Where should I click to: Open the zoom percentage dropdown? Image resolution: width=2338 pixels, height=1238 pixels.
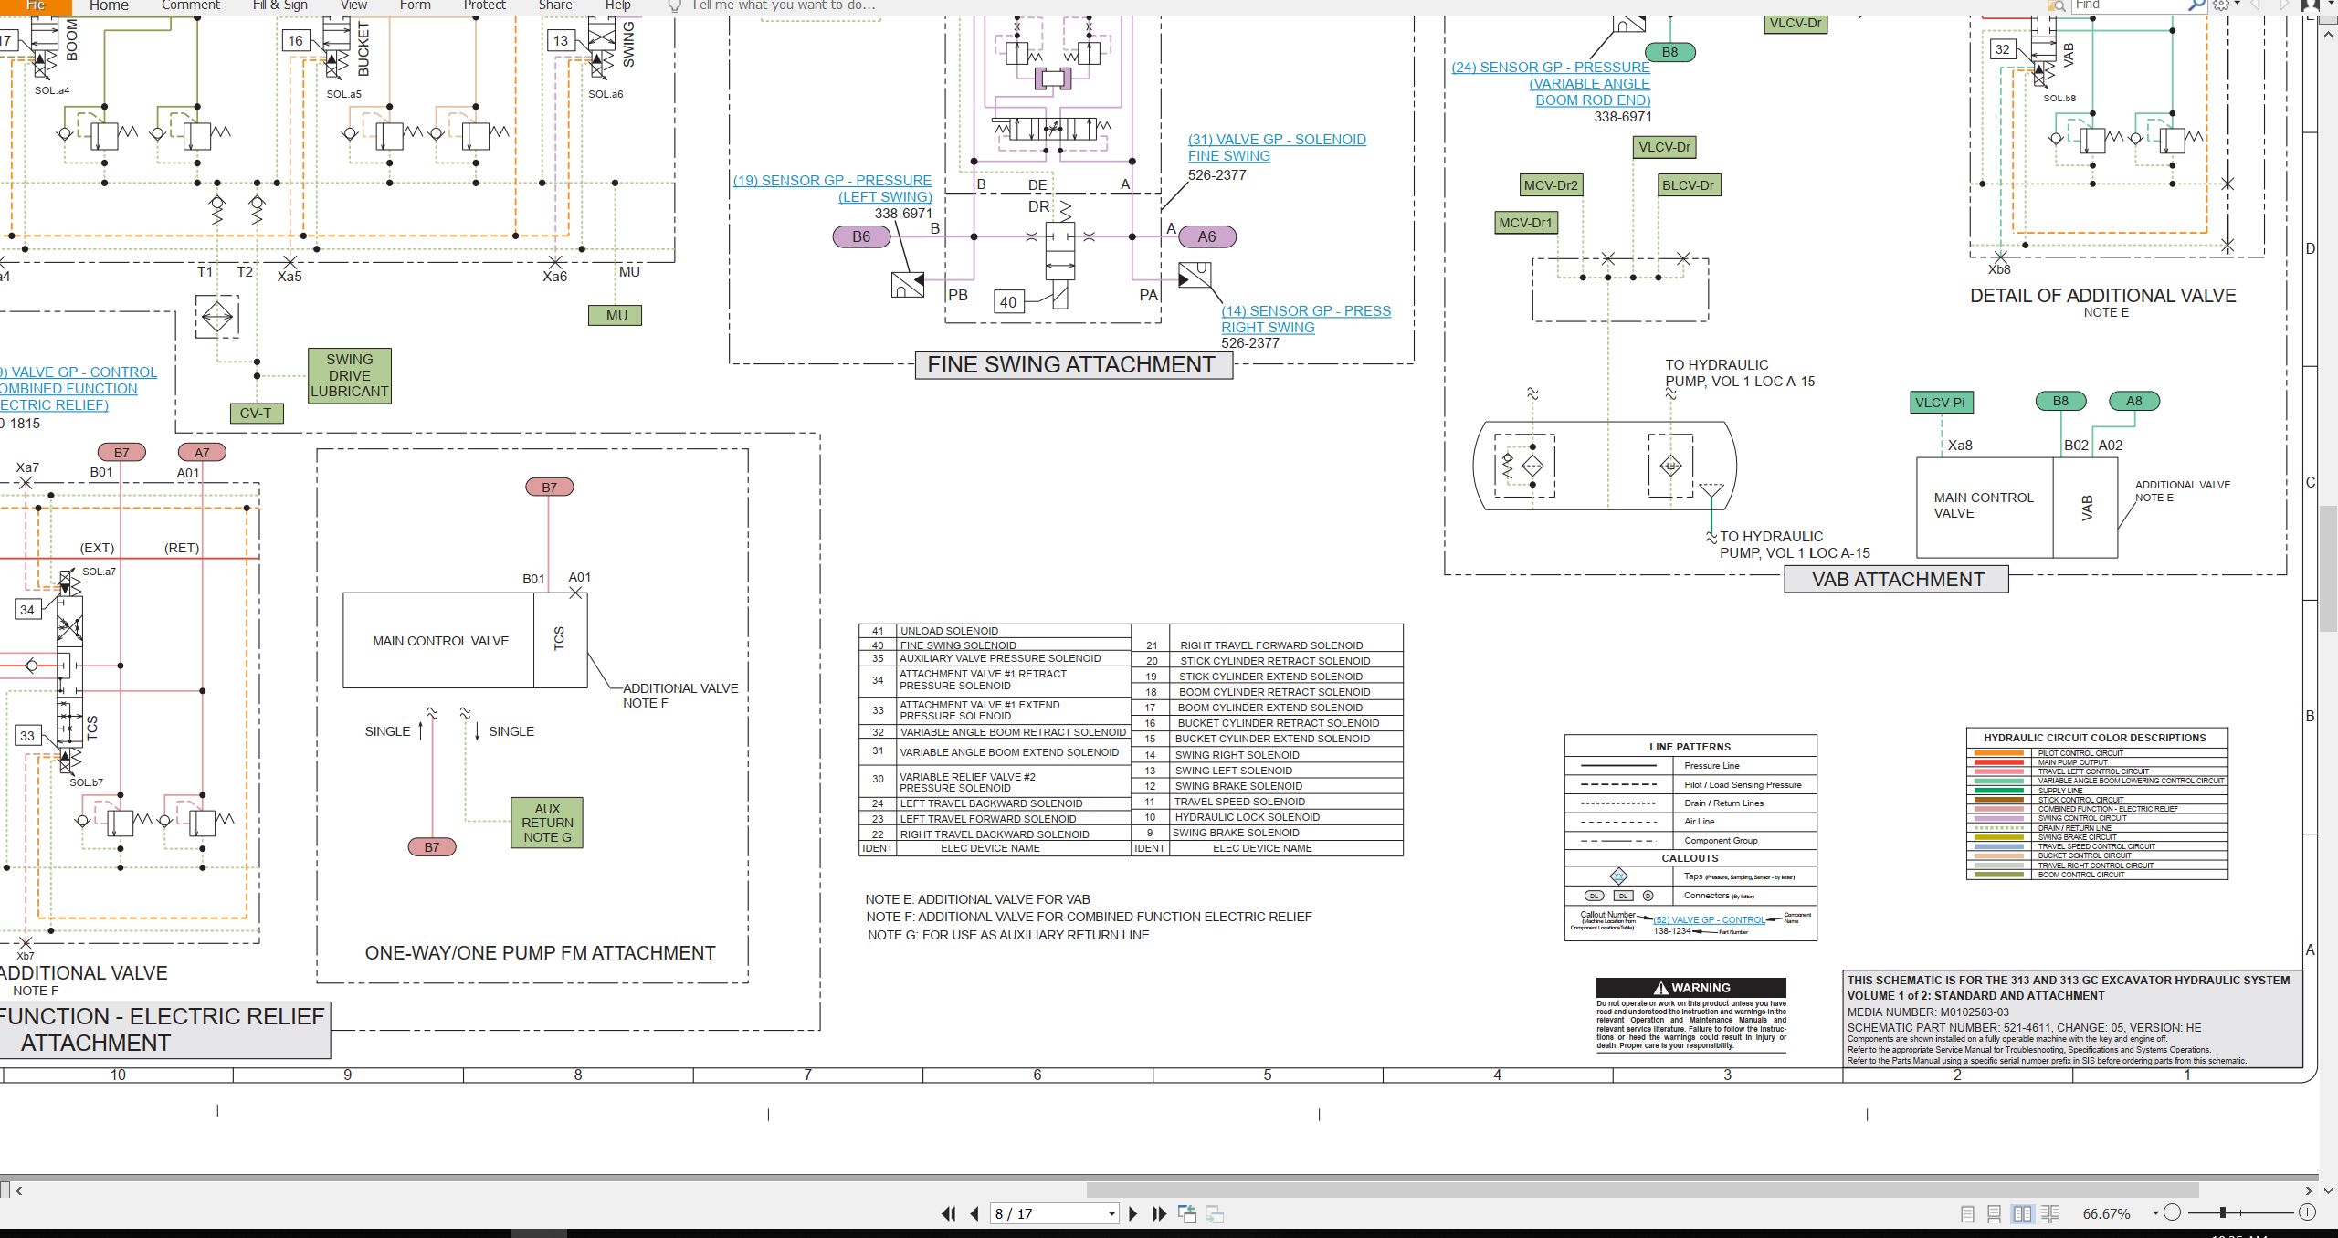pyautogui.click(x=2155, y=1213)
